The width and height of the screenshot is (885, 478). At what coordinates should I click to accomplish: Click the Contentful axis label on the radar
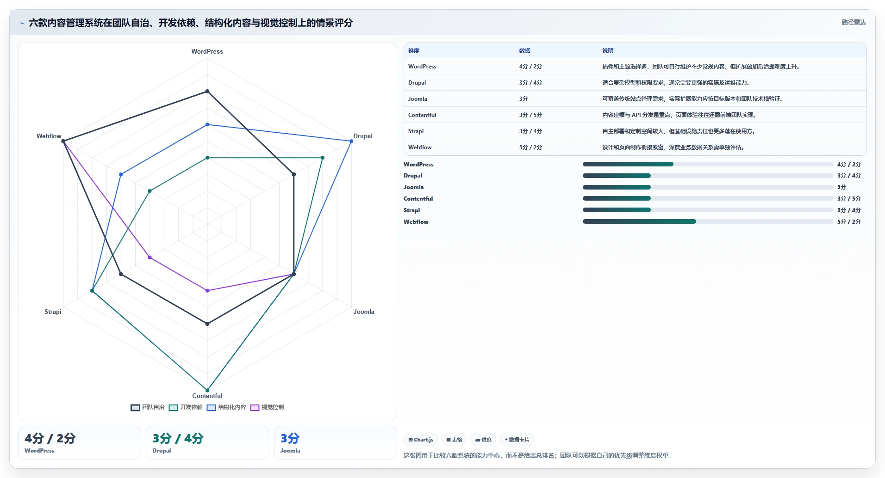(207, 396)
